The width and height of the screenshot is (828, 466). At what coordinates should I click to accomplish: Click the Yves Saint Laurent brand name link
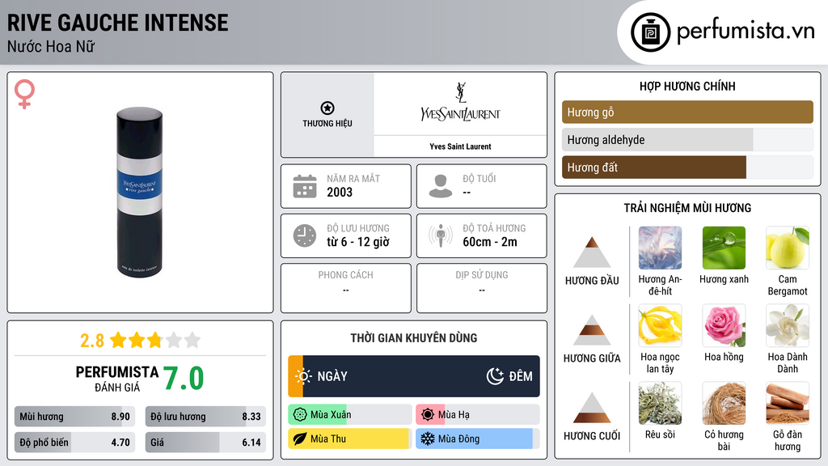click(460, 146)
